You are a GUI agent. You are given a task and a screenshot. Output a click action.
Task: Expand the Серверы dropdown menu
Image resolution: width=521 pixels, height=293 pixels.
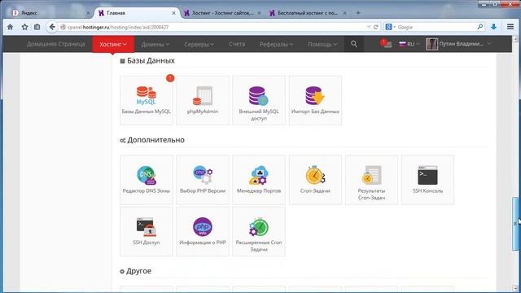pyautogui.click(x=199, y=44)
